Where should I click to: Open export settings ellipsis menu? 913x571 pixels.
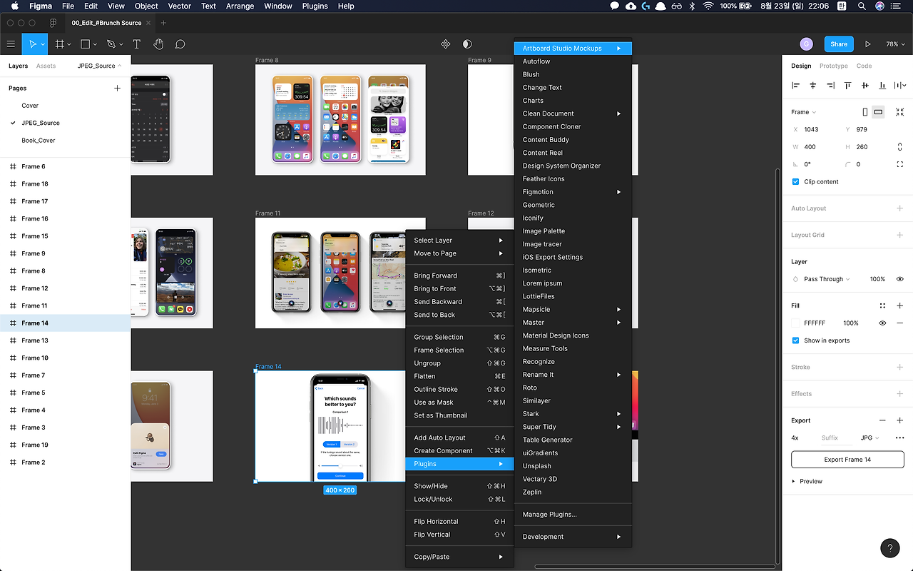(900, 438)
